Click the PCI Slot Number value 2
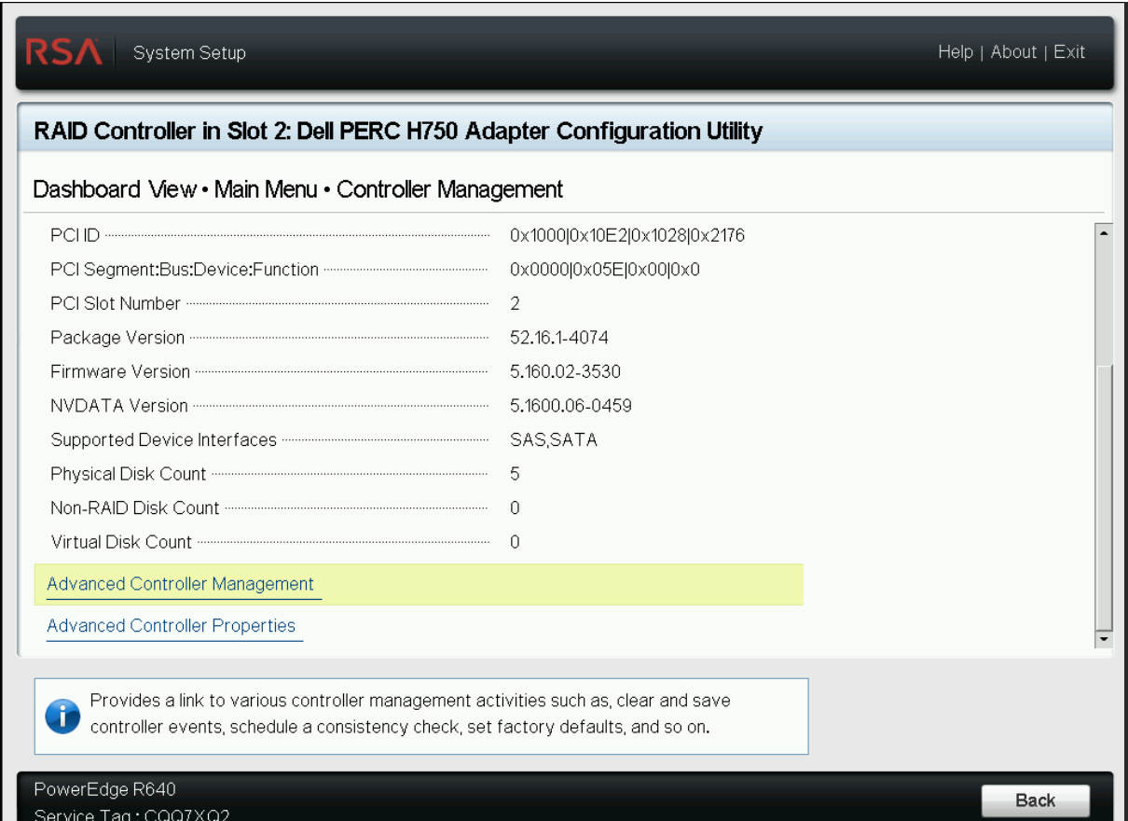1128x821 pixels. (515, 303)
